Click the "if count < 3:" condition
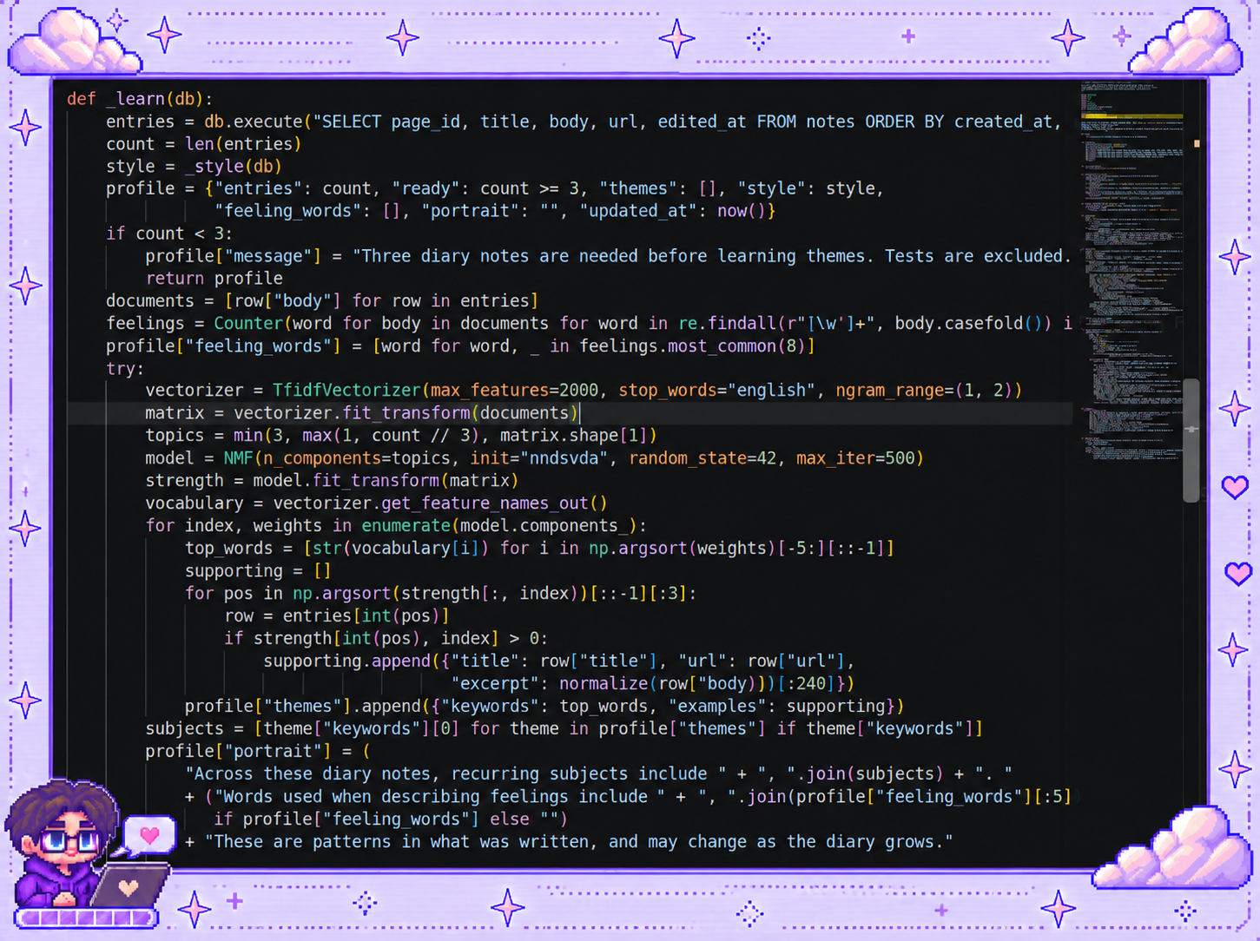This screenshot has height=941, width=1260. 169,234
